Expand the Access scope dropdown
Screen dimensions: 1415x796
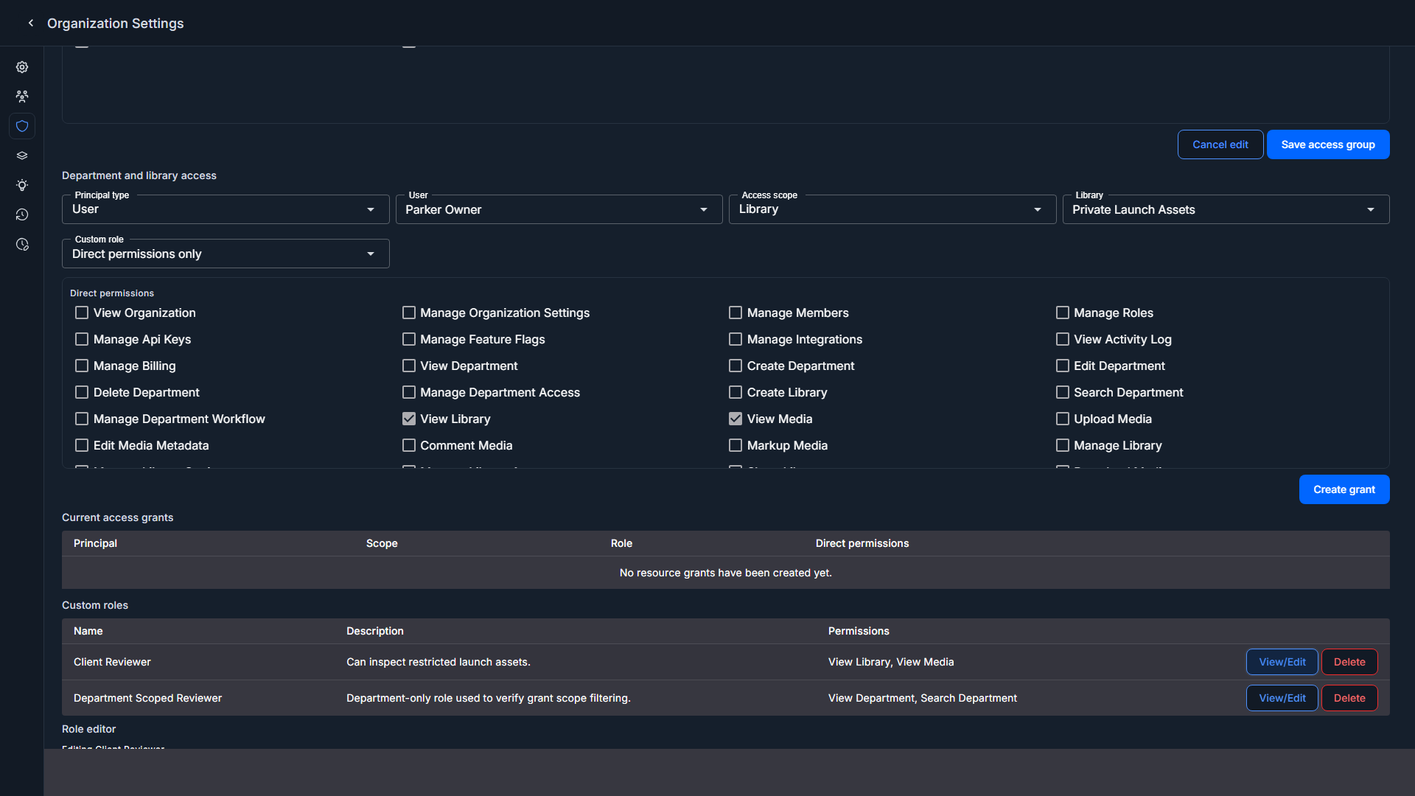pyautogui.click(x=892, y=209)
